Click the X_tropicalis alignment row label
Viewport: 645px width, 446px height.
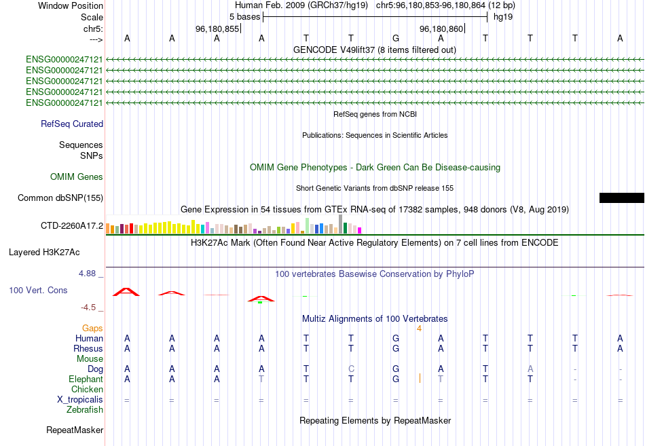coord(80,400)
